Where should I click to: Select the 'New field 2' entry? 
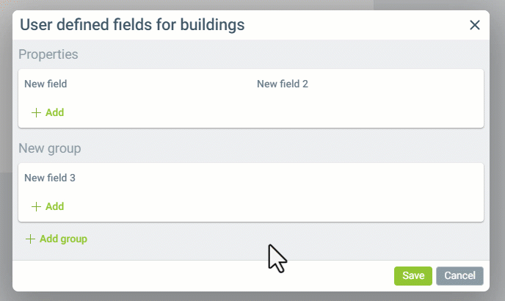coord(283,84)
